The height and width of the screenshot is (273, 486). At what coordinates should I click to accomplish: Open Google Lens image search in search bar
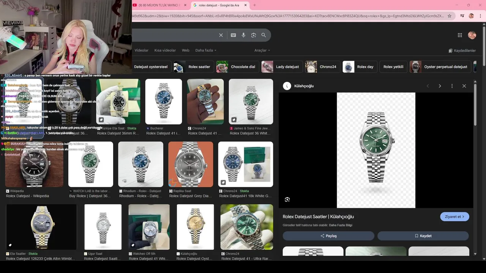point(254,35)
